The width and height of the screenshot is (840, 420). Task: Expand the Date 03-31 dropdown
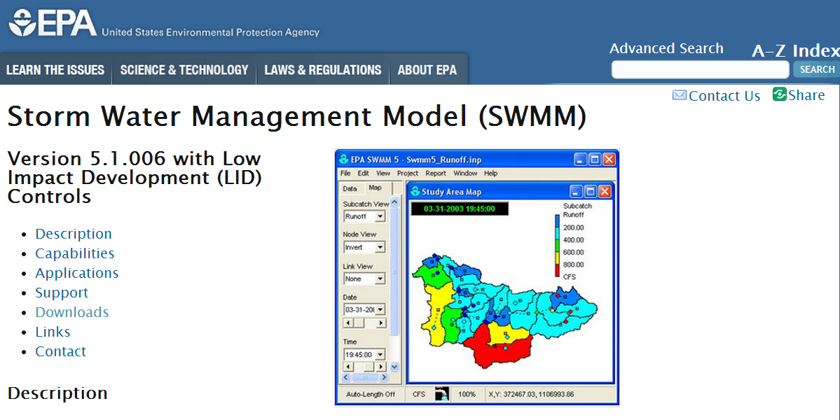(380, 309)
